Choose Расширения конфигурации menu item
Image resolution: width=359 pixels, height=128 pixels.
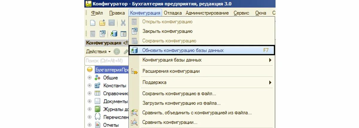[x=202, y=71]
